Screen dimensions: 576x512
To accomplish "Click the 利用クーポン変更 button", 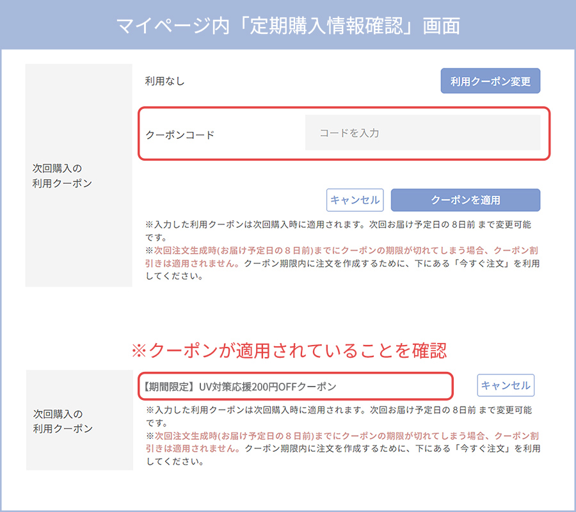I will (x=490, y=81).
